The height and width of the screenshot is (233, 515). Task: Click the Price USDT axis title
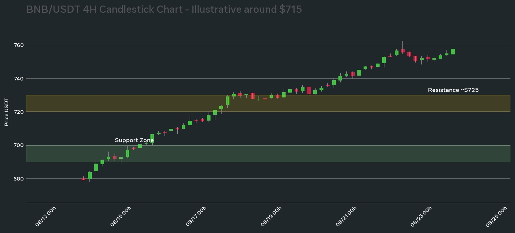tap(6, 112)
